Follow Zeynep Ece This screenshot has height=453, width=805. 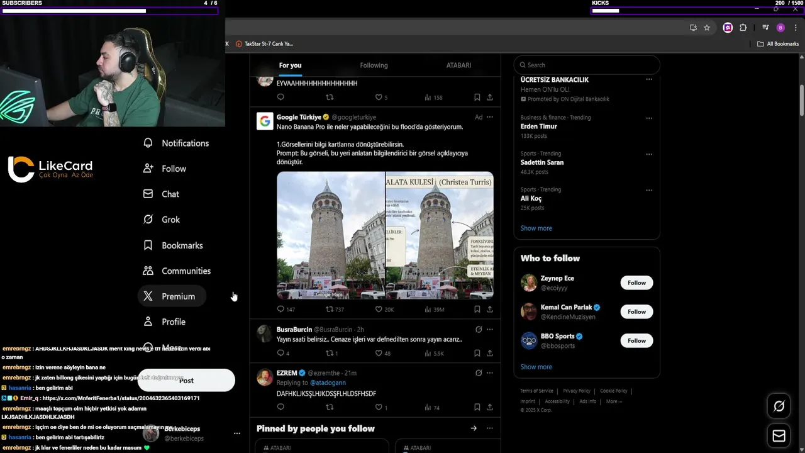coord(636,282)
